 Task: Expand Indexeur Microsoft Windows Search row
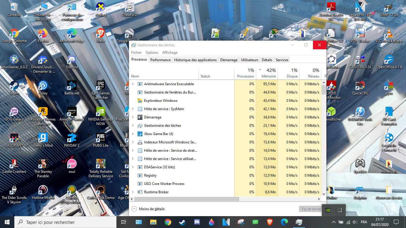point(133,142)
